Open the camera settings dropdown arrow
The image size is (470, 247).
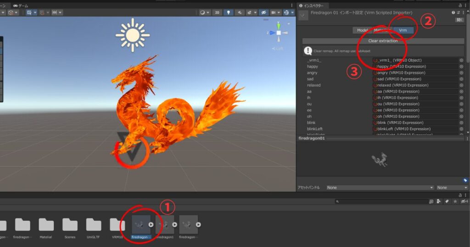(x=279, y=12)
